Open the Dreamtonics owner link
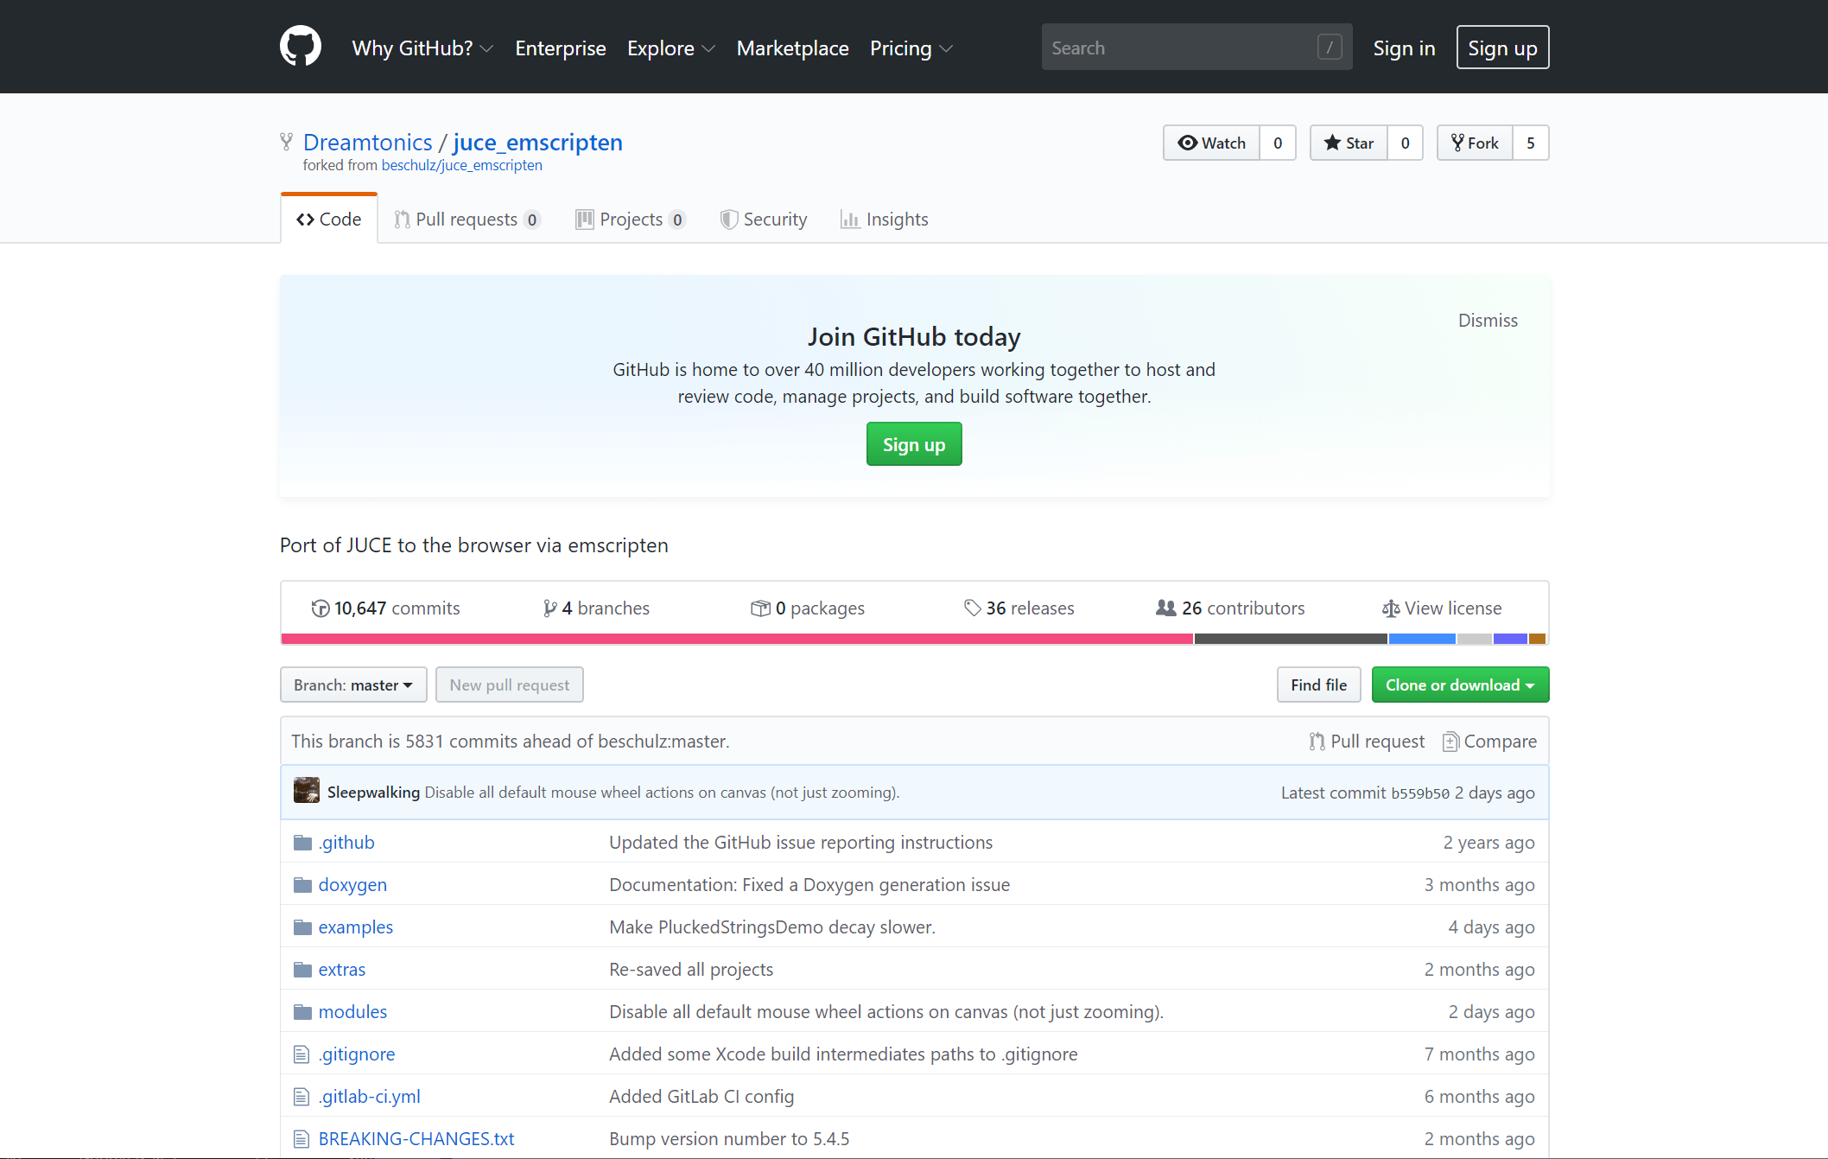 (367, 142)
